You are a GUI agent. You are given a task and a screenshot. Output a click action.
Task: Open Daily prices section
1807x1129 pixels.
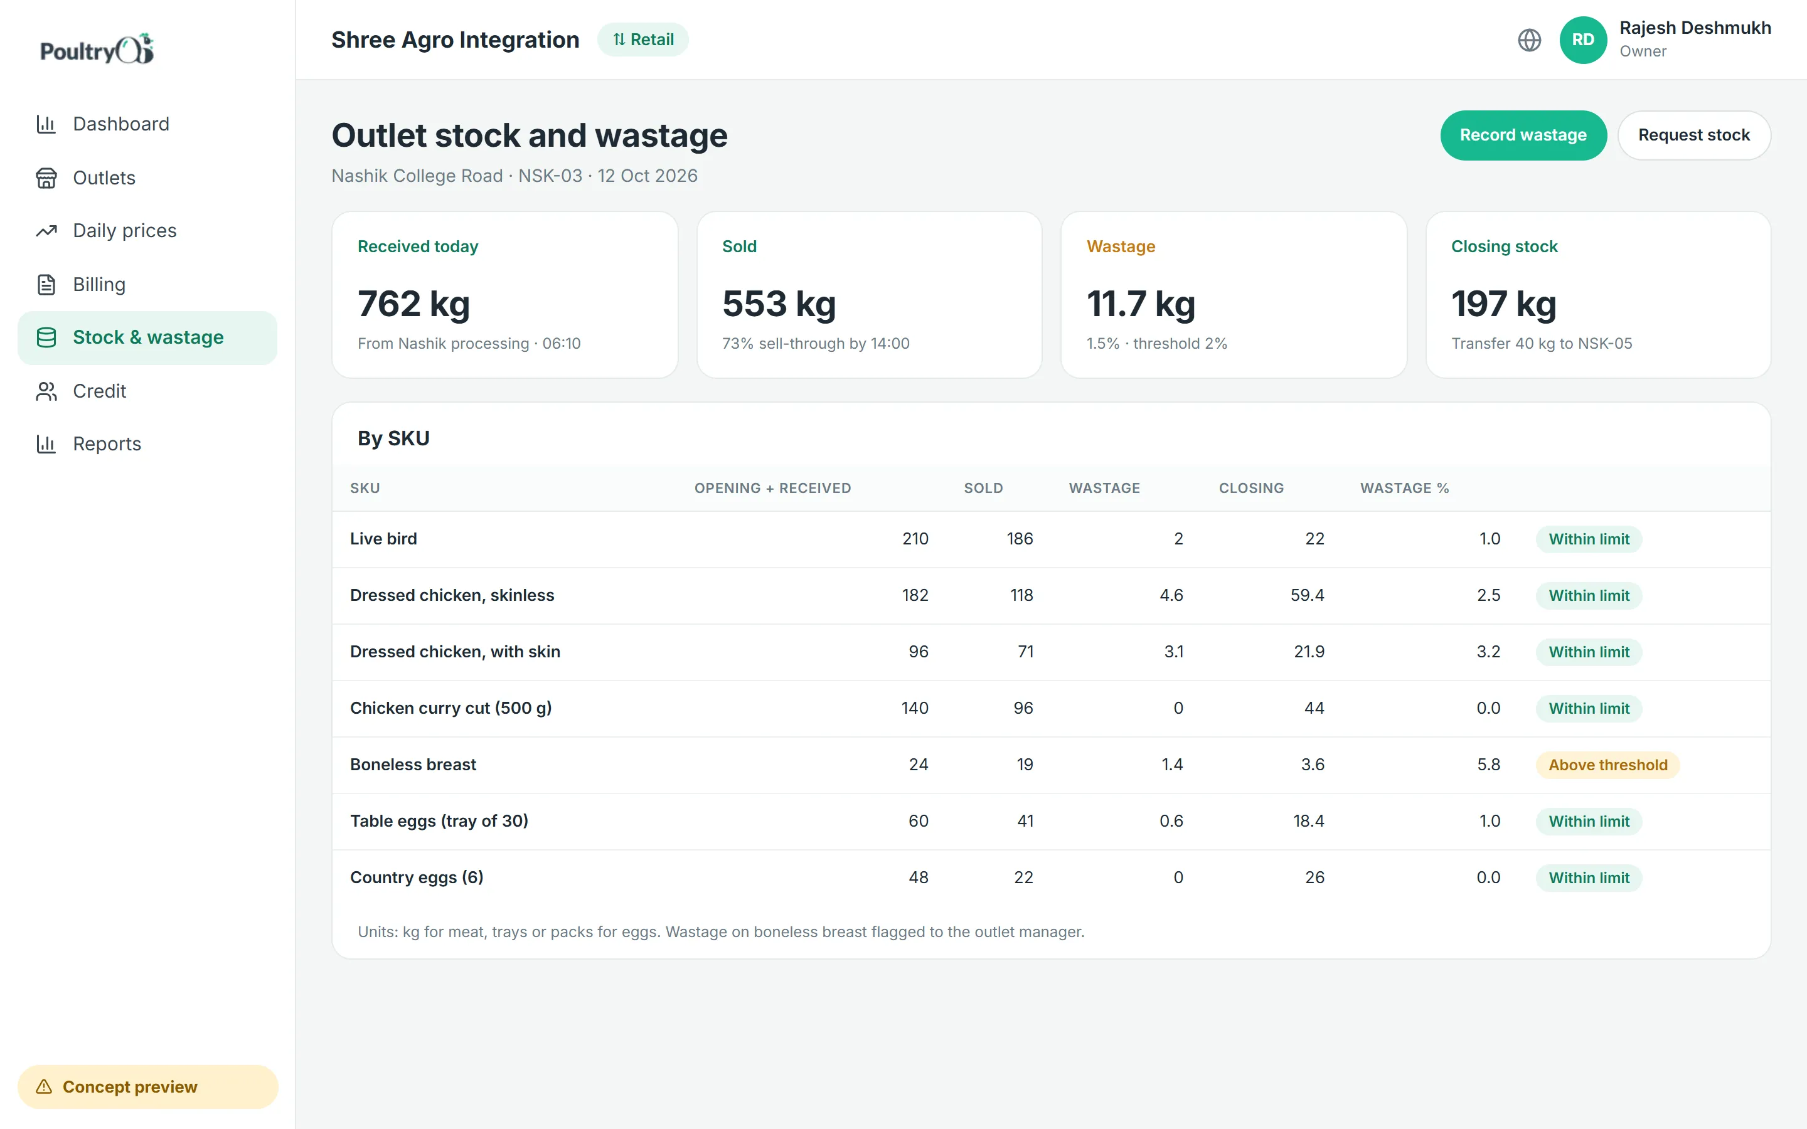(x=147, y=231)
